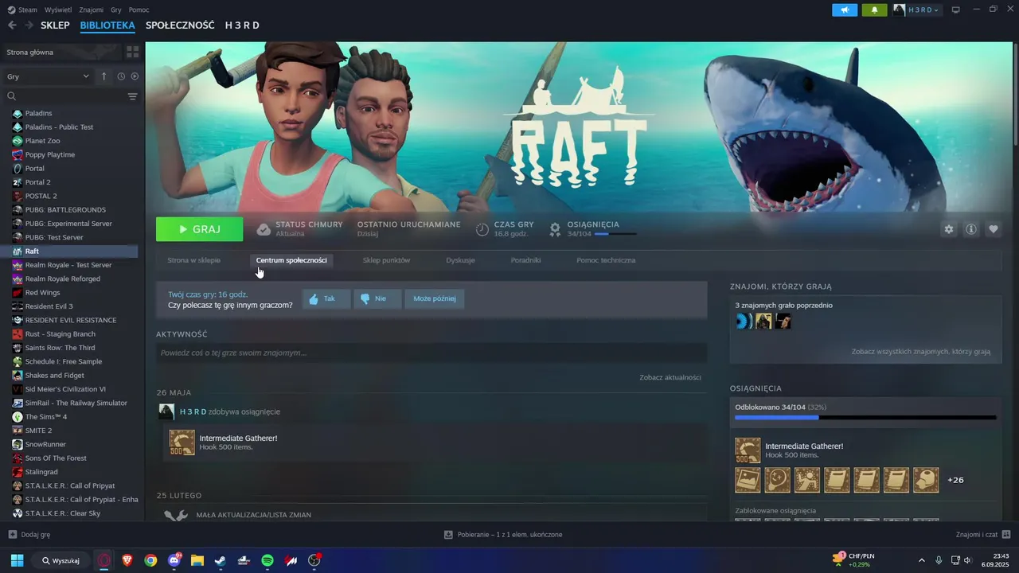The image size is (1019, 573).
Task: Click Zobacz aktualności link
Action: point(670,377)
